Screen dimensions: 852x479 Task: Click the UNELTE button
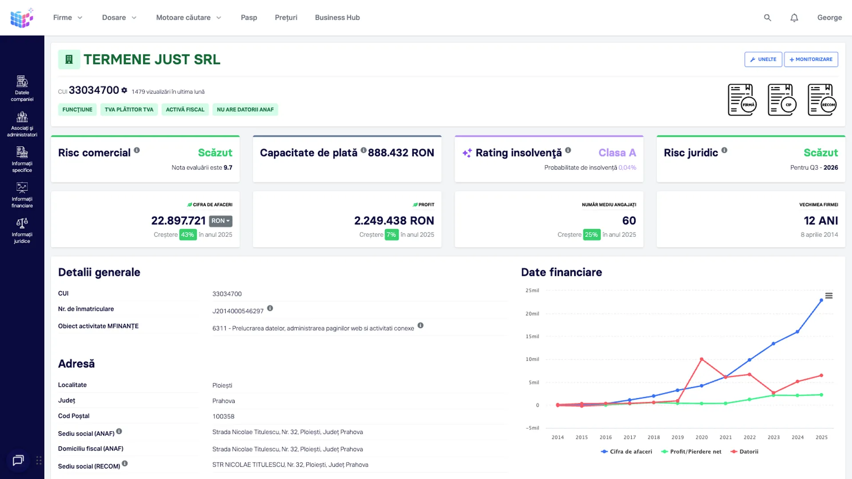coord(763,59)
